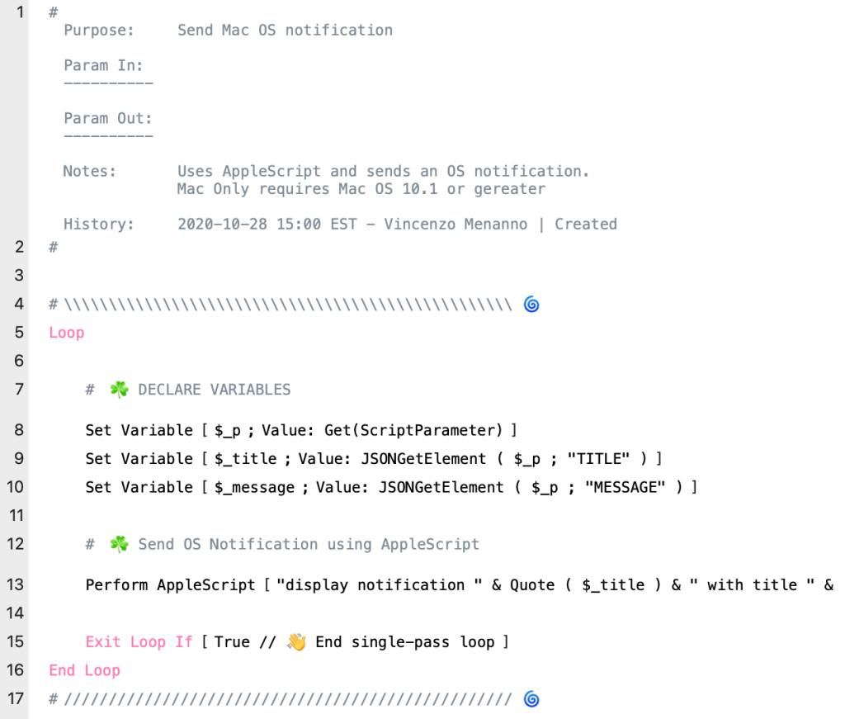Screen dimensions: 845x719
Task: Select the Loop step on line 5
Action: pos(67,333)
